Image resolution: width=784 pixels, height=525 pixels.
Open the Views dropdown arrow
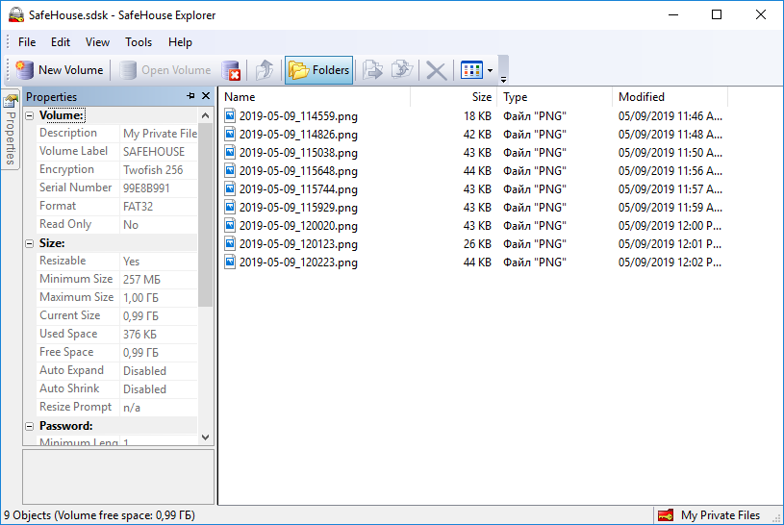(x=490, y=70)
